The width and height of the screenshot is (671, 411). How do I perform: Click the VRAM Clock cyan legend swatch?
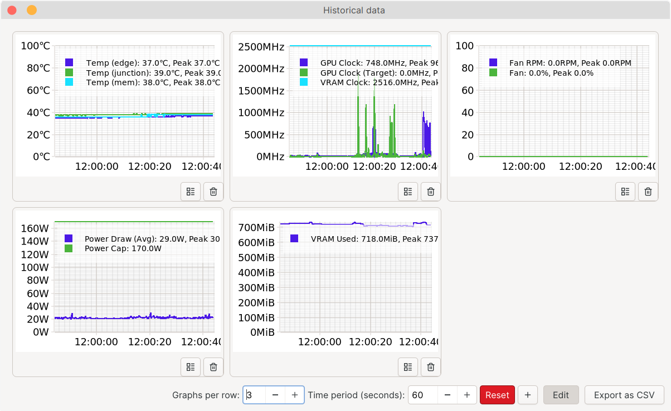[x=304, y=82]
